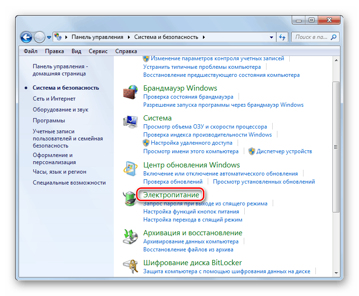The width and height of the screenshot is (359, 296).
Task: Open 'Учетные записи пользователей и семейная безопасность'
Action: pos(68,139)
